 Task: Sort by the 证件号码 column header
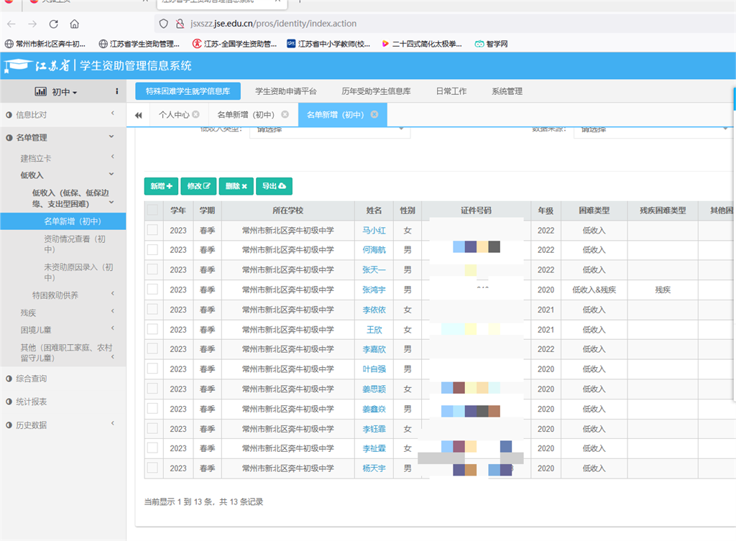point(476,211)
